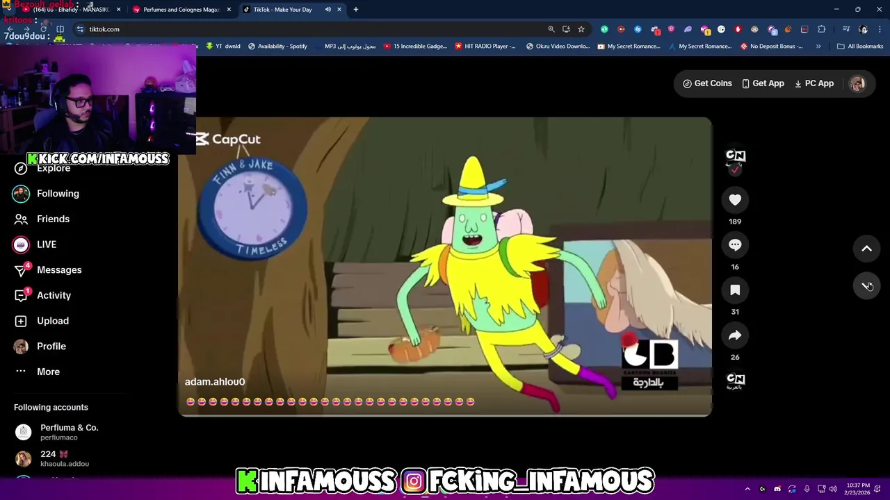
Task: Open the account avatar menu at top right
Action: tap(857, 83)
